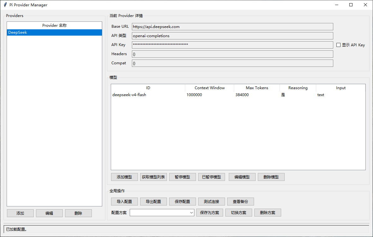Click the feather app icon in title bar

5,5
